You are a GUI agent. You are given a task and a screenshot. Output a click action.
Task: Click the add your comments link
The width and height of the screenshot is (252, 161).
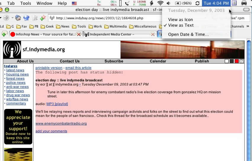[51, 131]
